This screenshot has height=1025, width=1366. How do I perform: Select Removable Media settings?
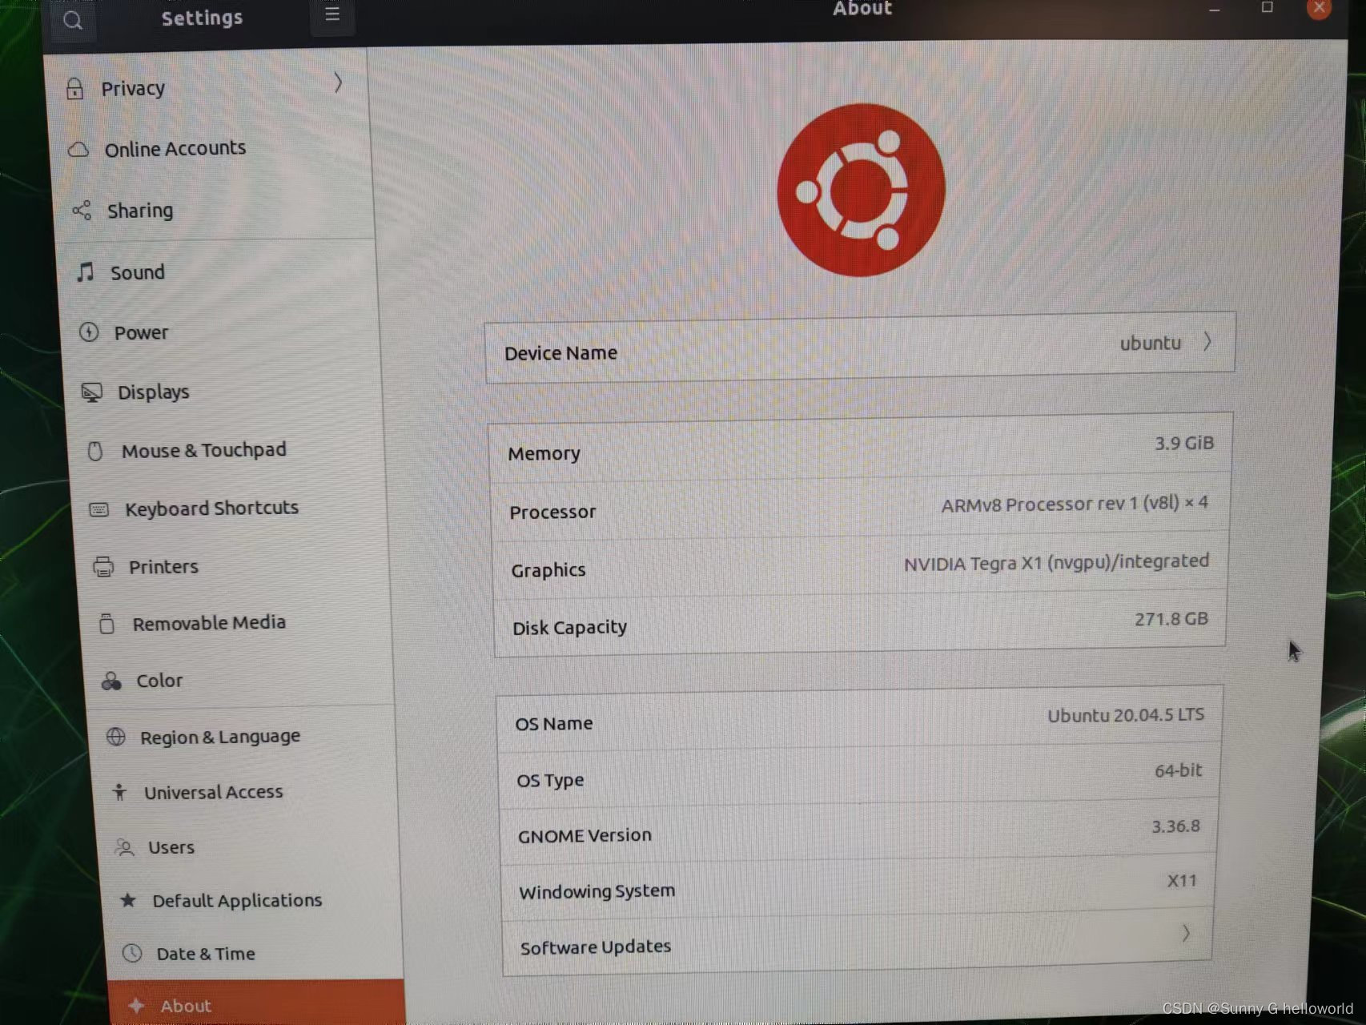[x=237, y=623]
